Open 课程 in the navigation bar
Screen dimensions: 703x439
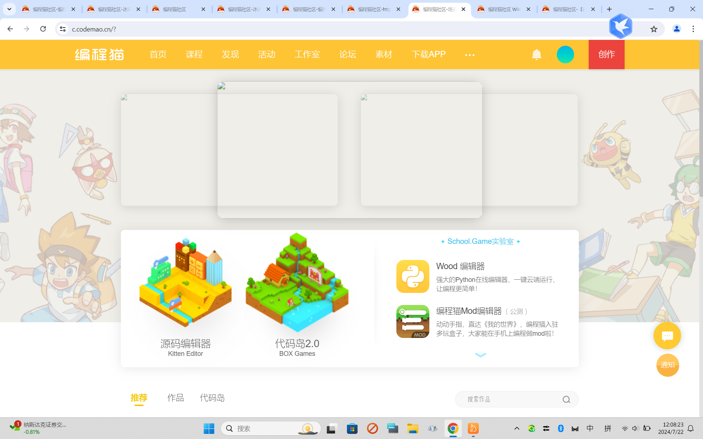(x=194, y=55)
